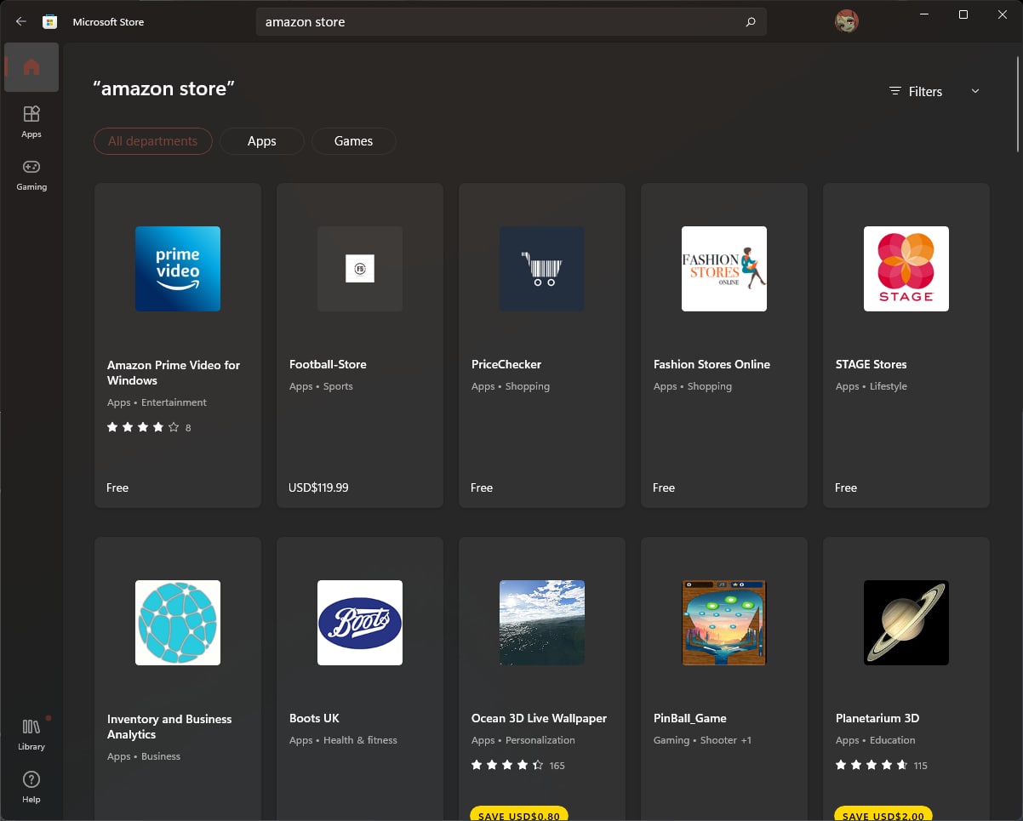
Task: Open Library in the sidebar
Action: tap(31, 734)
